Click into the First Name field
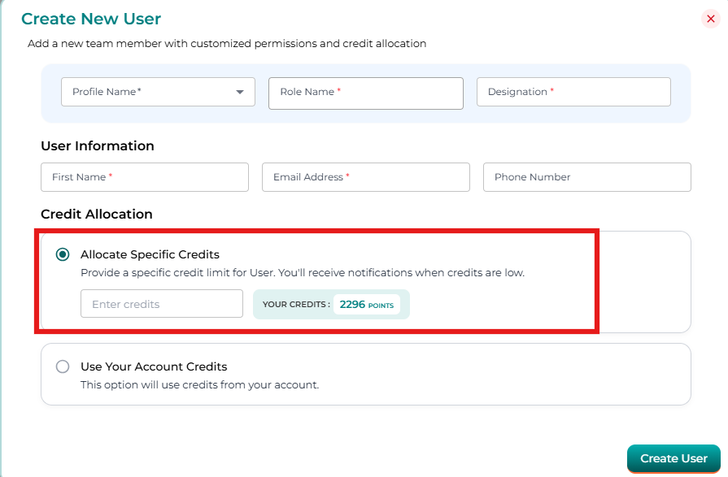 tap(144, 177)
